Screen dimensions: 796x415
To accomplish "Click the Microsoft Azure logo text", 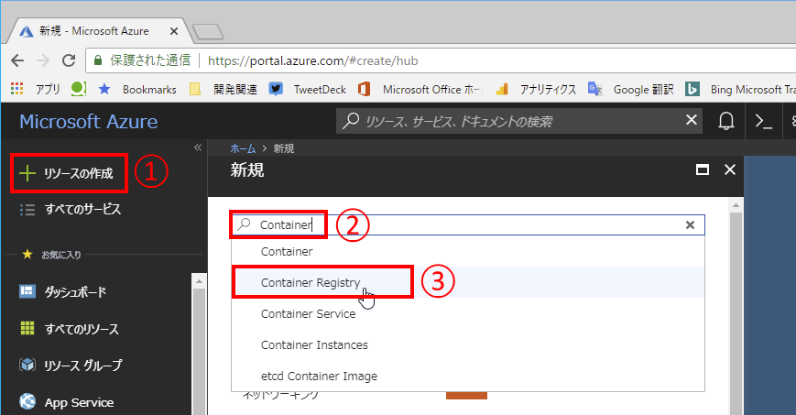I will click(x=88, y=122).
